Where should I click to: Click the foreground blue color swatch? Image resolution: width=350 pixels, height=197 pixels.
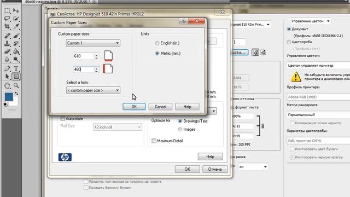[x=9, y=97]
